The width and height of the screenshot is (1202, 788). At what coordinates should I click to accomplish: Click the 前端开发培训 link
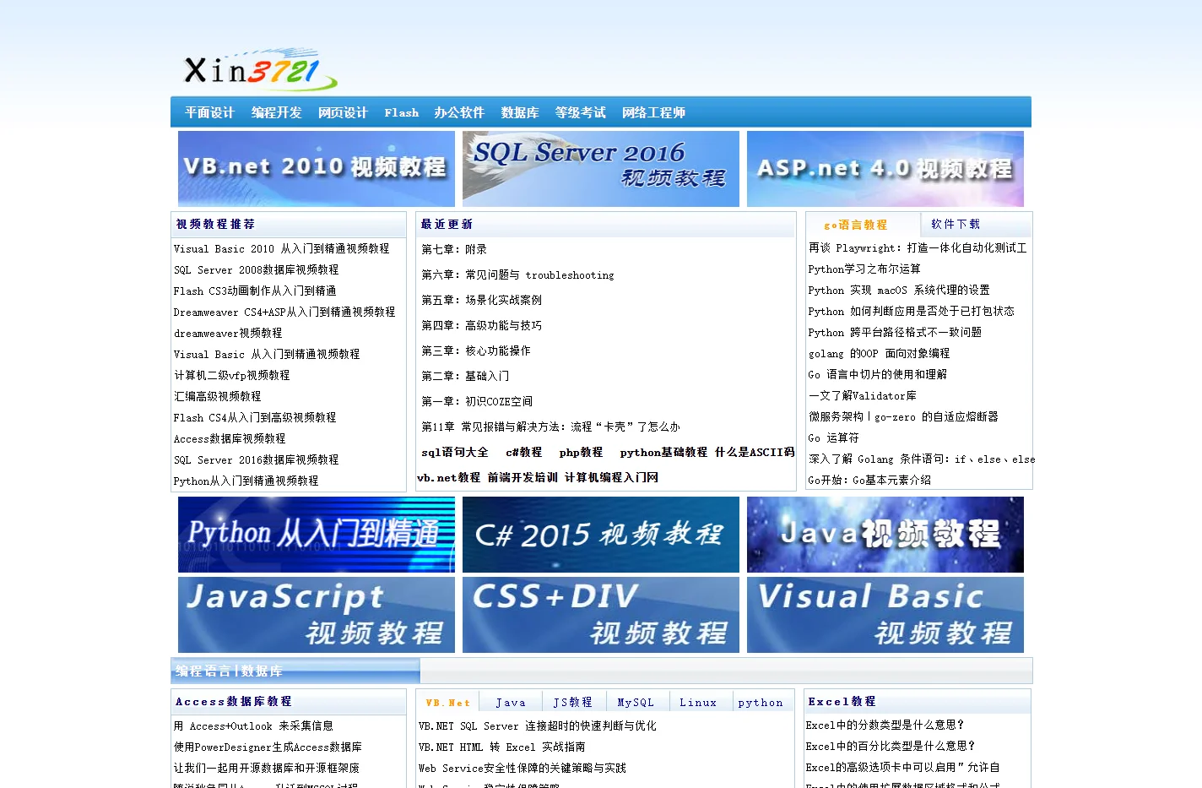point(522,477)
